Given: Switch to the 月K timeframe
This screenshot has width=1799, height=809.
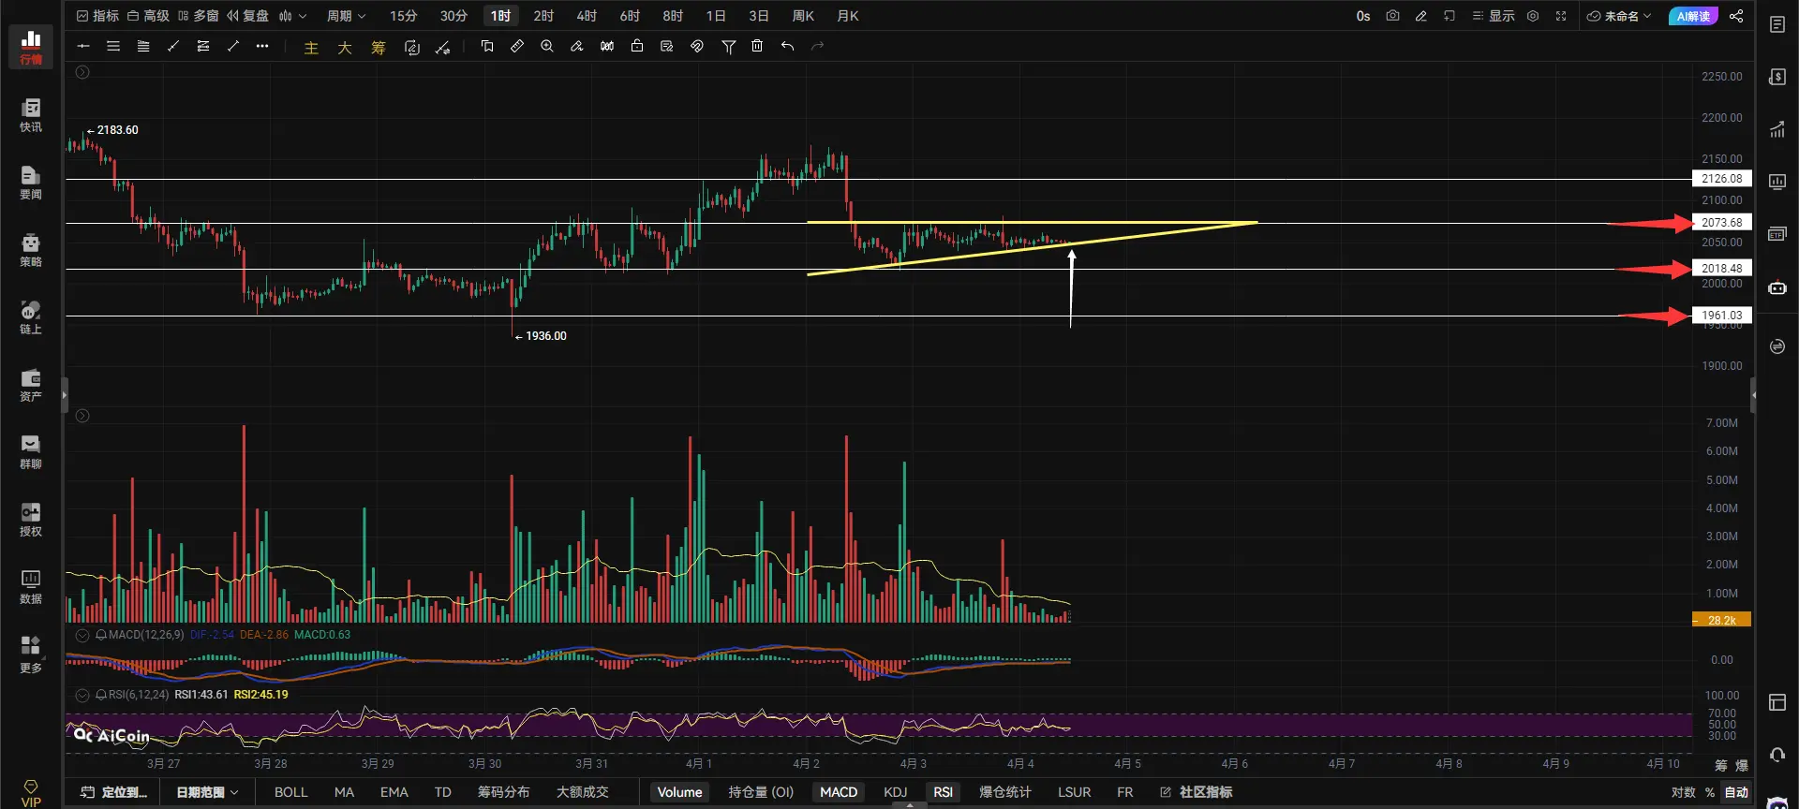Looking at the screenshot, I should point(848,16).
